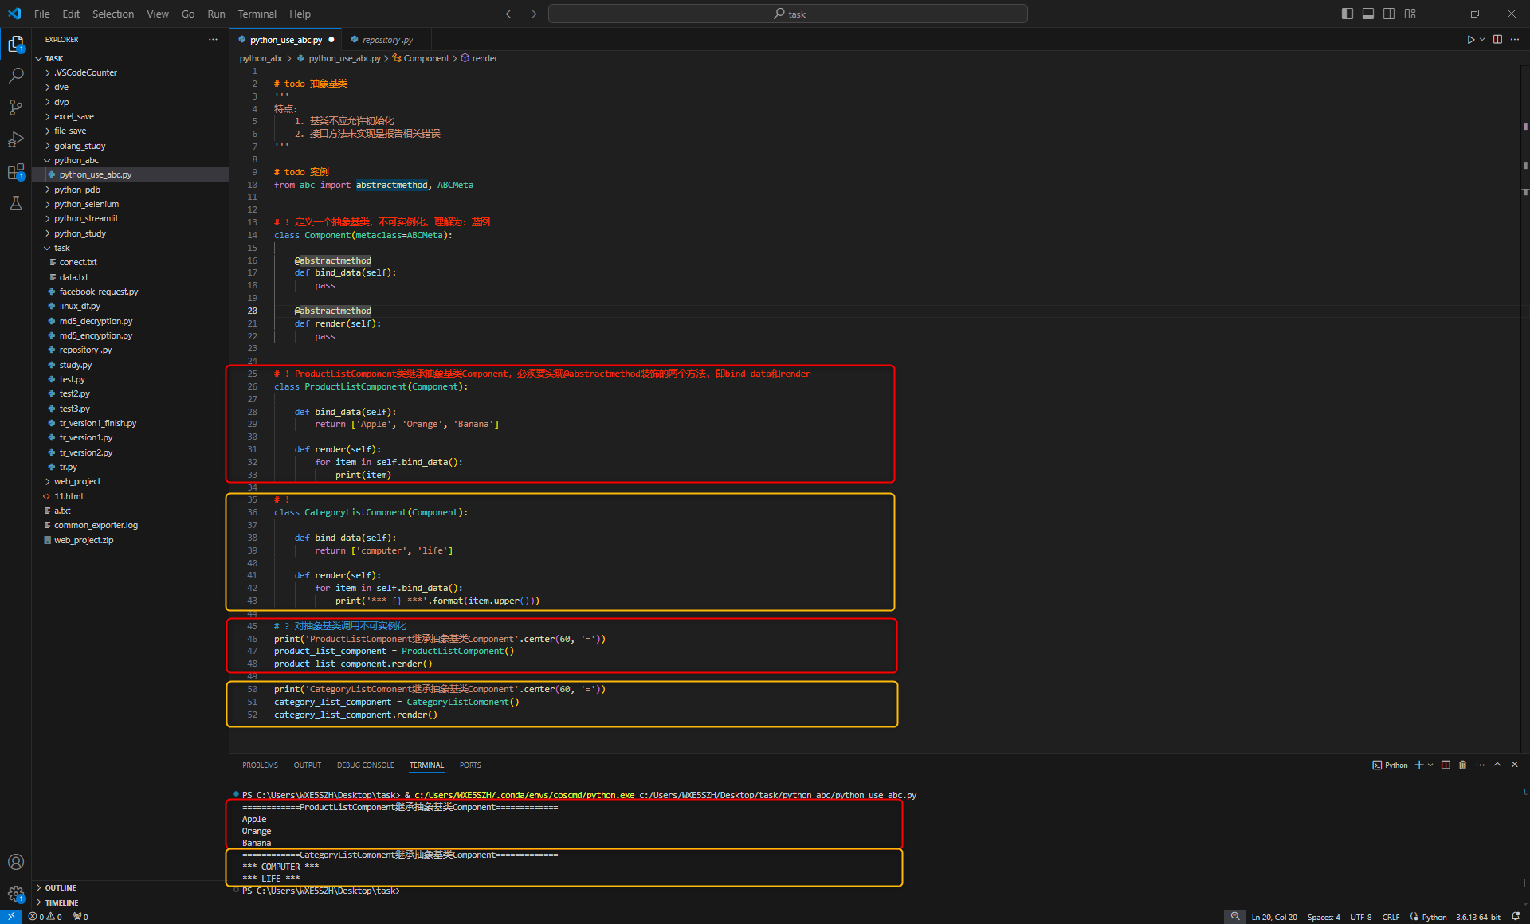Viewport: 1530px width, 924px height.
Task: Split the editor to the right
Action: (1497, 39)
